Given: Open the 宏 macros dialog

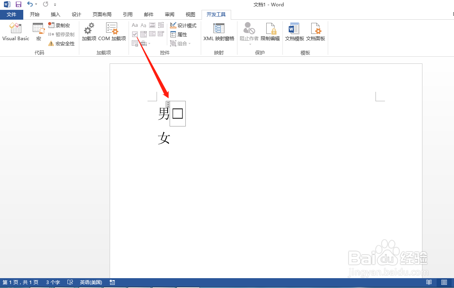Looking at the screenshot, I should point(39,32).
